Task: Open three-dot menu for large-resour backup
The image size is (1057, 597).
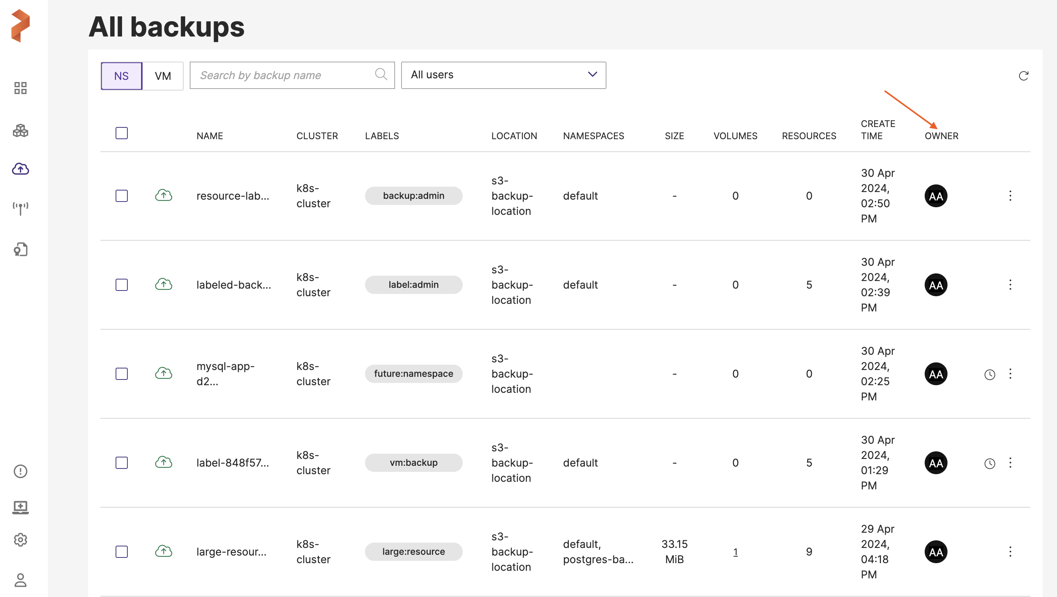Action: pyautogui.click(x=1010, y=551)
